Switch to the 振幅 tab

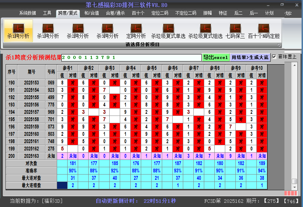click(207, 13)
